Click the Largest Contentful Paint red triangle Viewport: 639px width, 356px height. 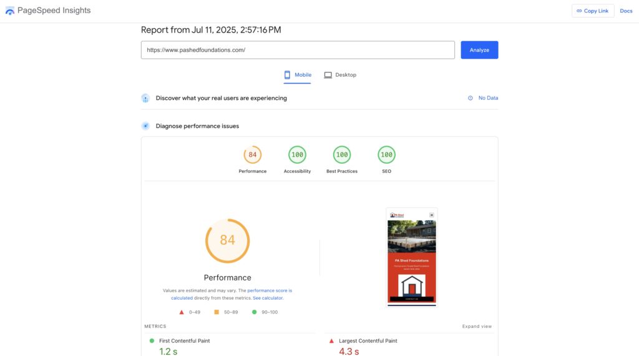(x=331, y=341)
